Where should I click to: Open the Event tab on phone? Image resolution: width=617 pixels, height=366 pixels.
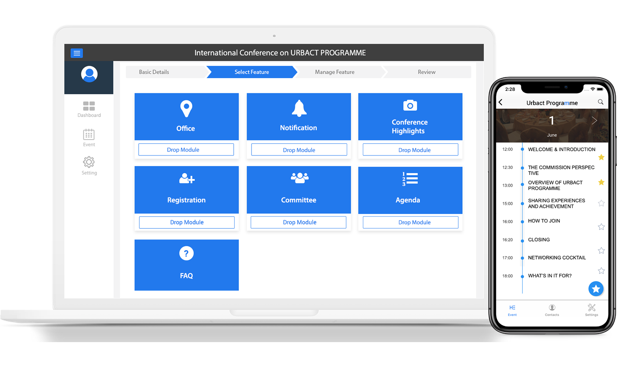coord(512,310)
